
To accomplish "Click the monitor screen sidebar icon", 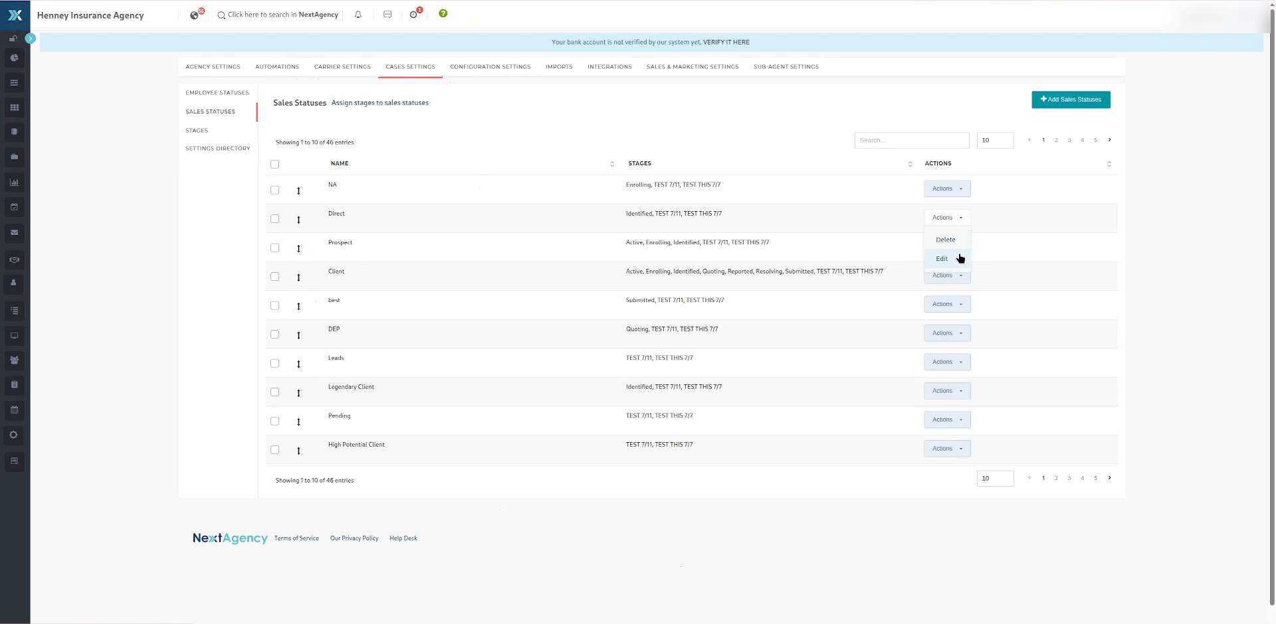I will click(14, 335).
